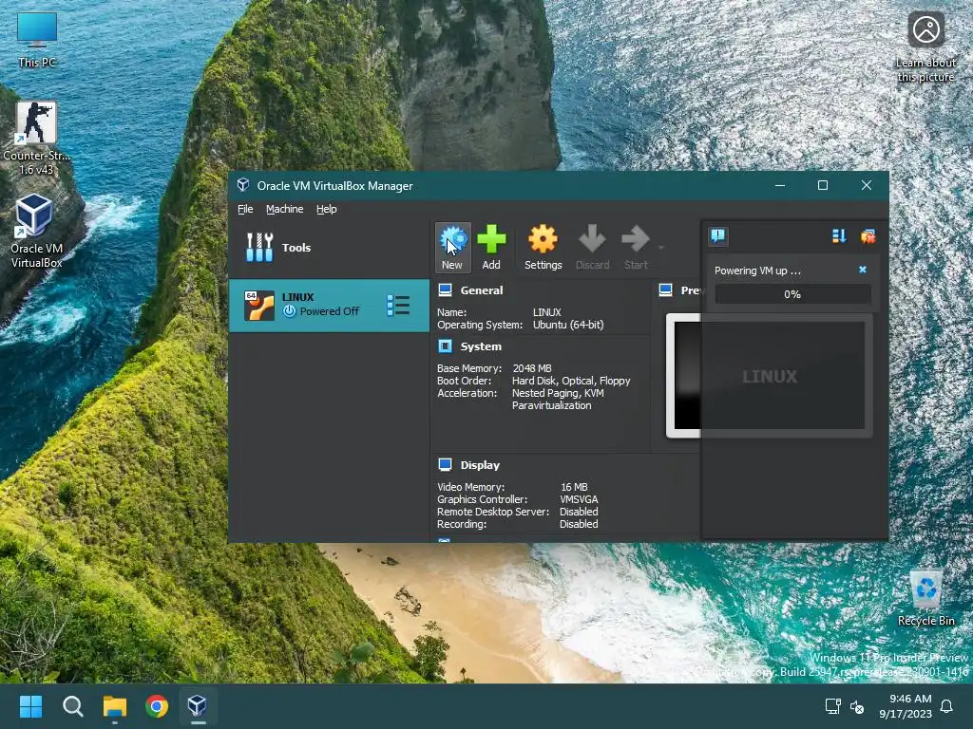Open the Windows Start menu button
Screen dimensions: 973x729
(30, 706)
